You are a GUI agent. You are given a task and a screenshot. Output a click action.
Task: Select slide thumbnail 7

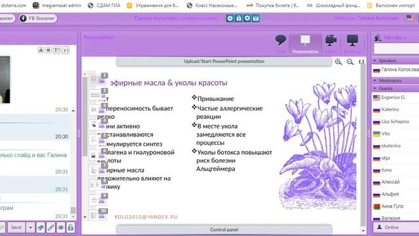[x=98, y=170]
